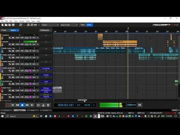Mute track 9 Audio Track
The height and width of the screenshot is (135, 180).
[17, 90]
